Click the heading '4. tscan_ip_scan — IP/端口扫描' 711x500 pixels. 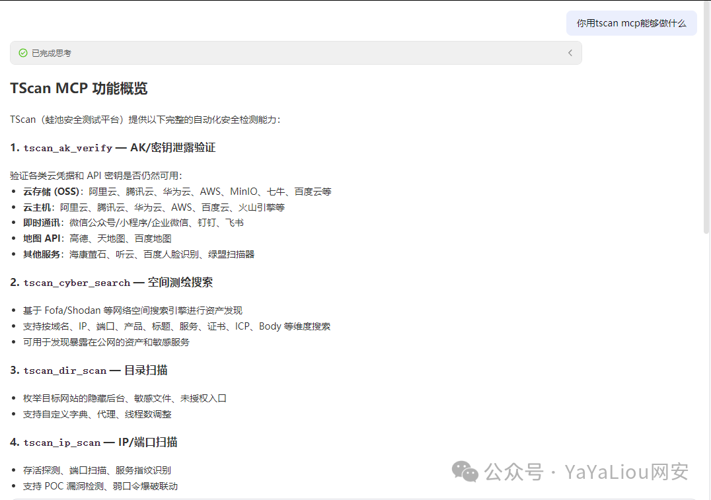[x=94, y=443]
